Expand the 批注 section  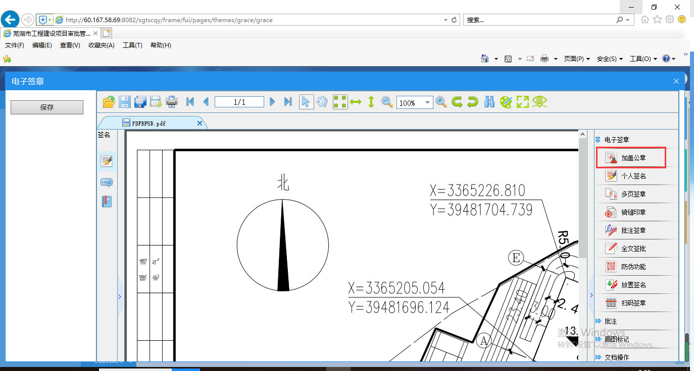pyautogui.click(x=610, y=321)
